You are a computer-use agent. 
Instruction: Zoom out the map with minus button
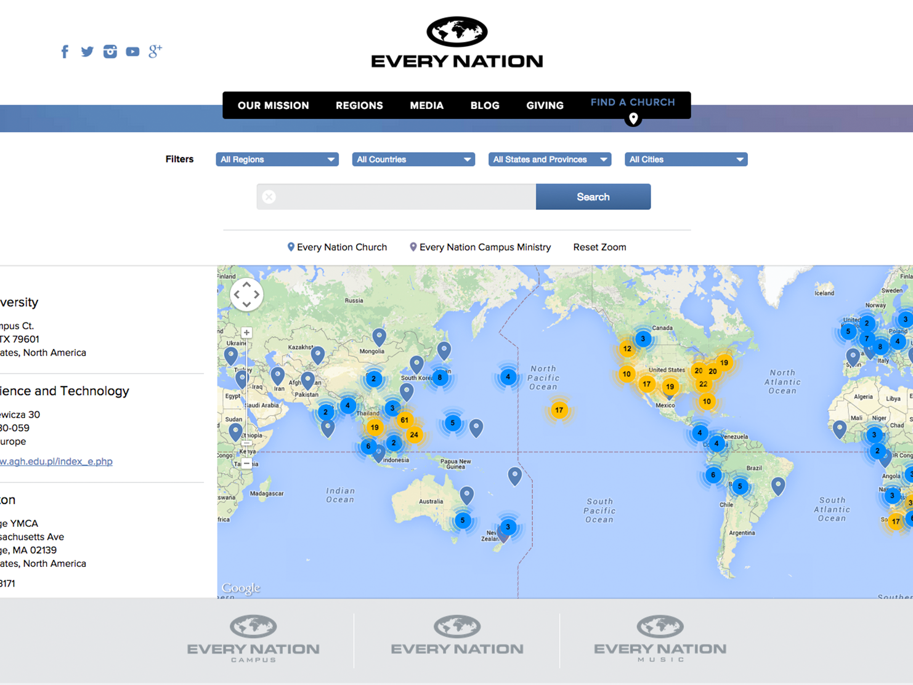(x=246, y=463)
